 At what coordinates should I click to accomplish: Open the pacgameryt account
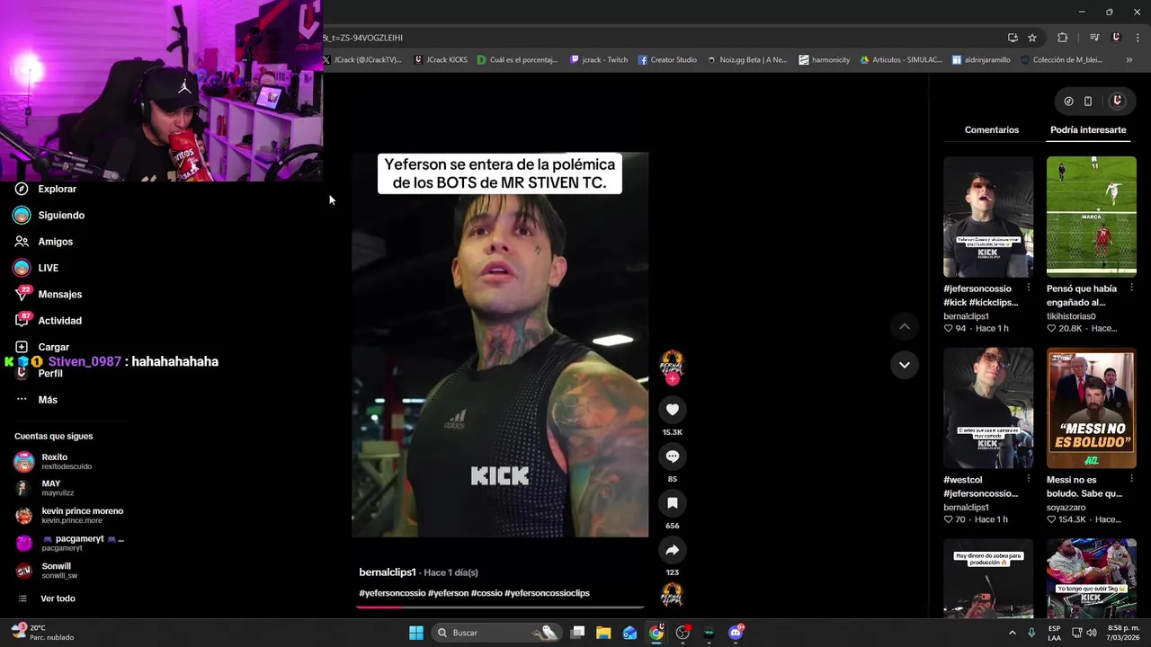click(x=69, y=543)
